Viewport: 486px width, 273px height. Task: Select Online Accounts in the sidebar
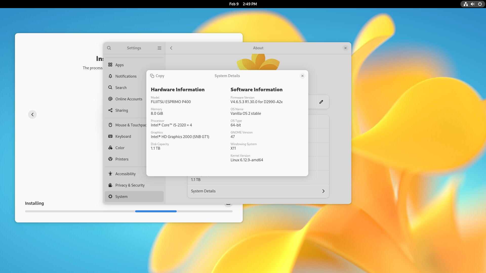[134, 99]
